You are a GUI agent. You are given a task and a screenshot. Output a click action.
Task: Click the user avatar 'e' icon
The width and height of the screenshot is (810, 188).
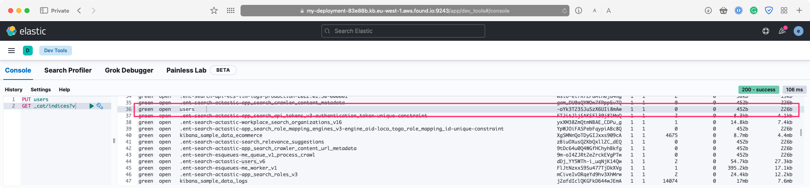[798, 31]
